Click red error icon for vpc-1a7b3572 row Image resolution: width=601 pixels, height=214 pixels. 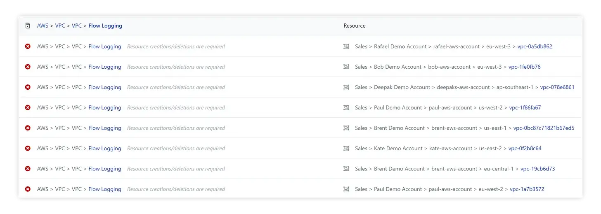point(28,189)
